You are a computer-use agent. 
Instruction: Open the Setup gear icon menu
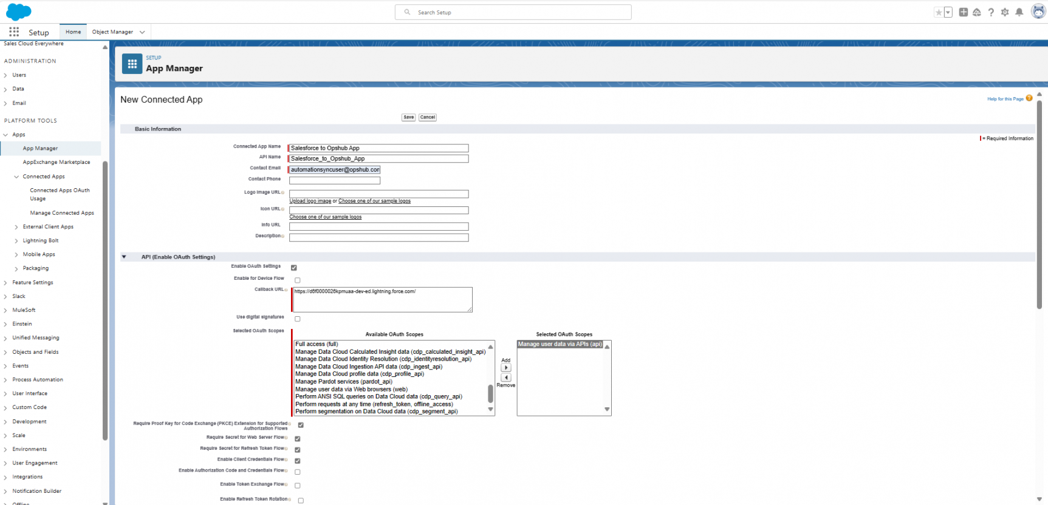[1005, 12]
